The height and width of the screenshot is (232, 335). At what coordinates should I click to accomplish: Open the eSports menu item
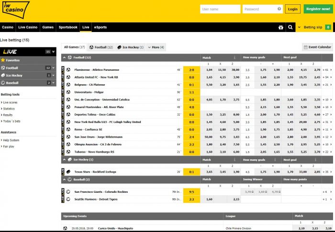pyautogui.click(x=100, y=27)
